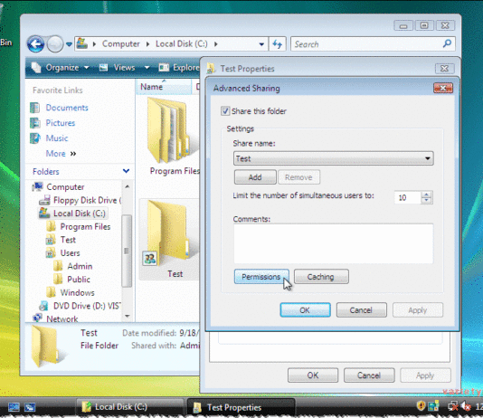Click the search magnifier icon
The image size is (483, 418).
[x=447, y=43]
